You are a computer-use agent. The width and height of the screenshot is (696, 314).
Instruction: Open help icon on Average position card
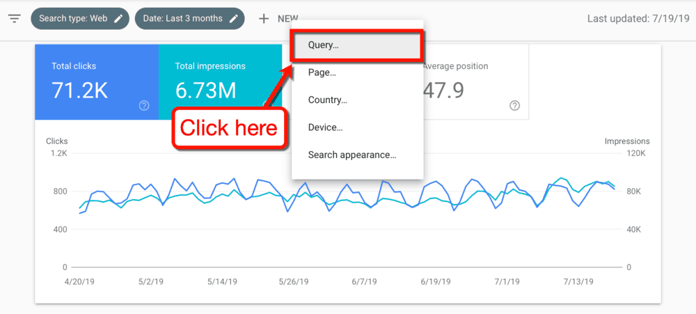pos(514,106)
